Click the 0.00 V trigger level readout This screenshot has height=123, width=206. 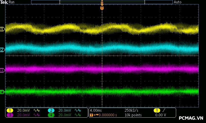[161, 115]
